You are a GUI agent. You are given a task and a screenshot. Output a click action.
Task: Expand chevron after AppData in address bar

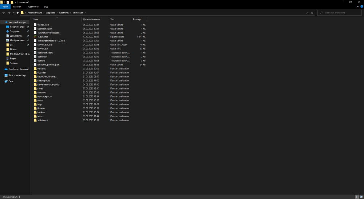pyautogui.click(x=57, y=13)
